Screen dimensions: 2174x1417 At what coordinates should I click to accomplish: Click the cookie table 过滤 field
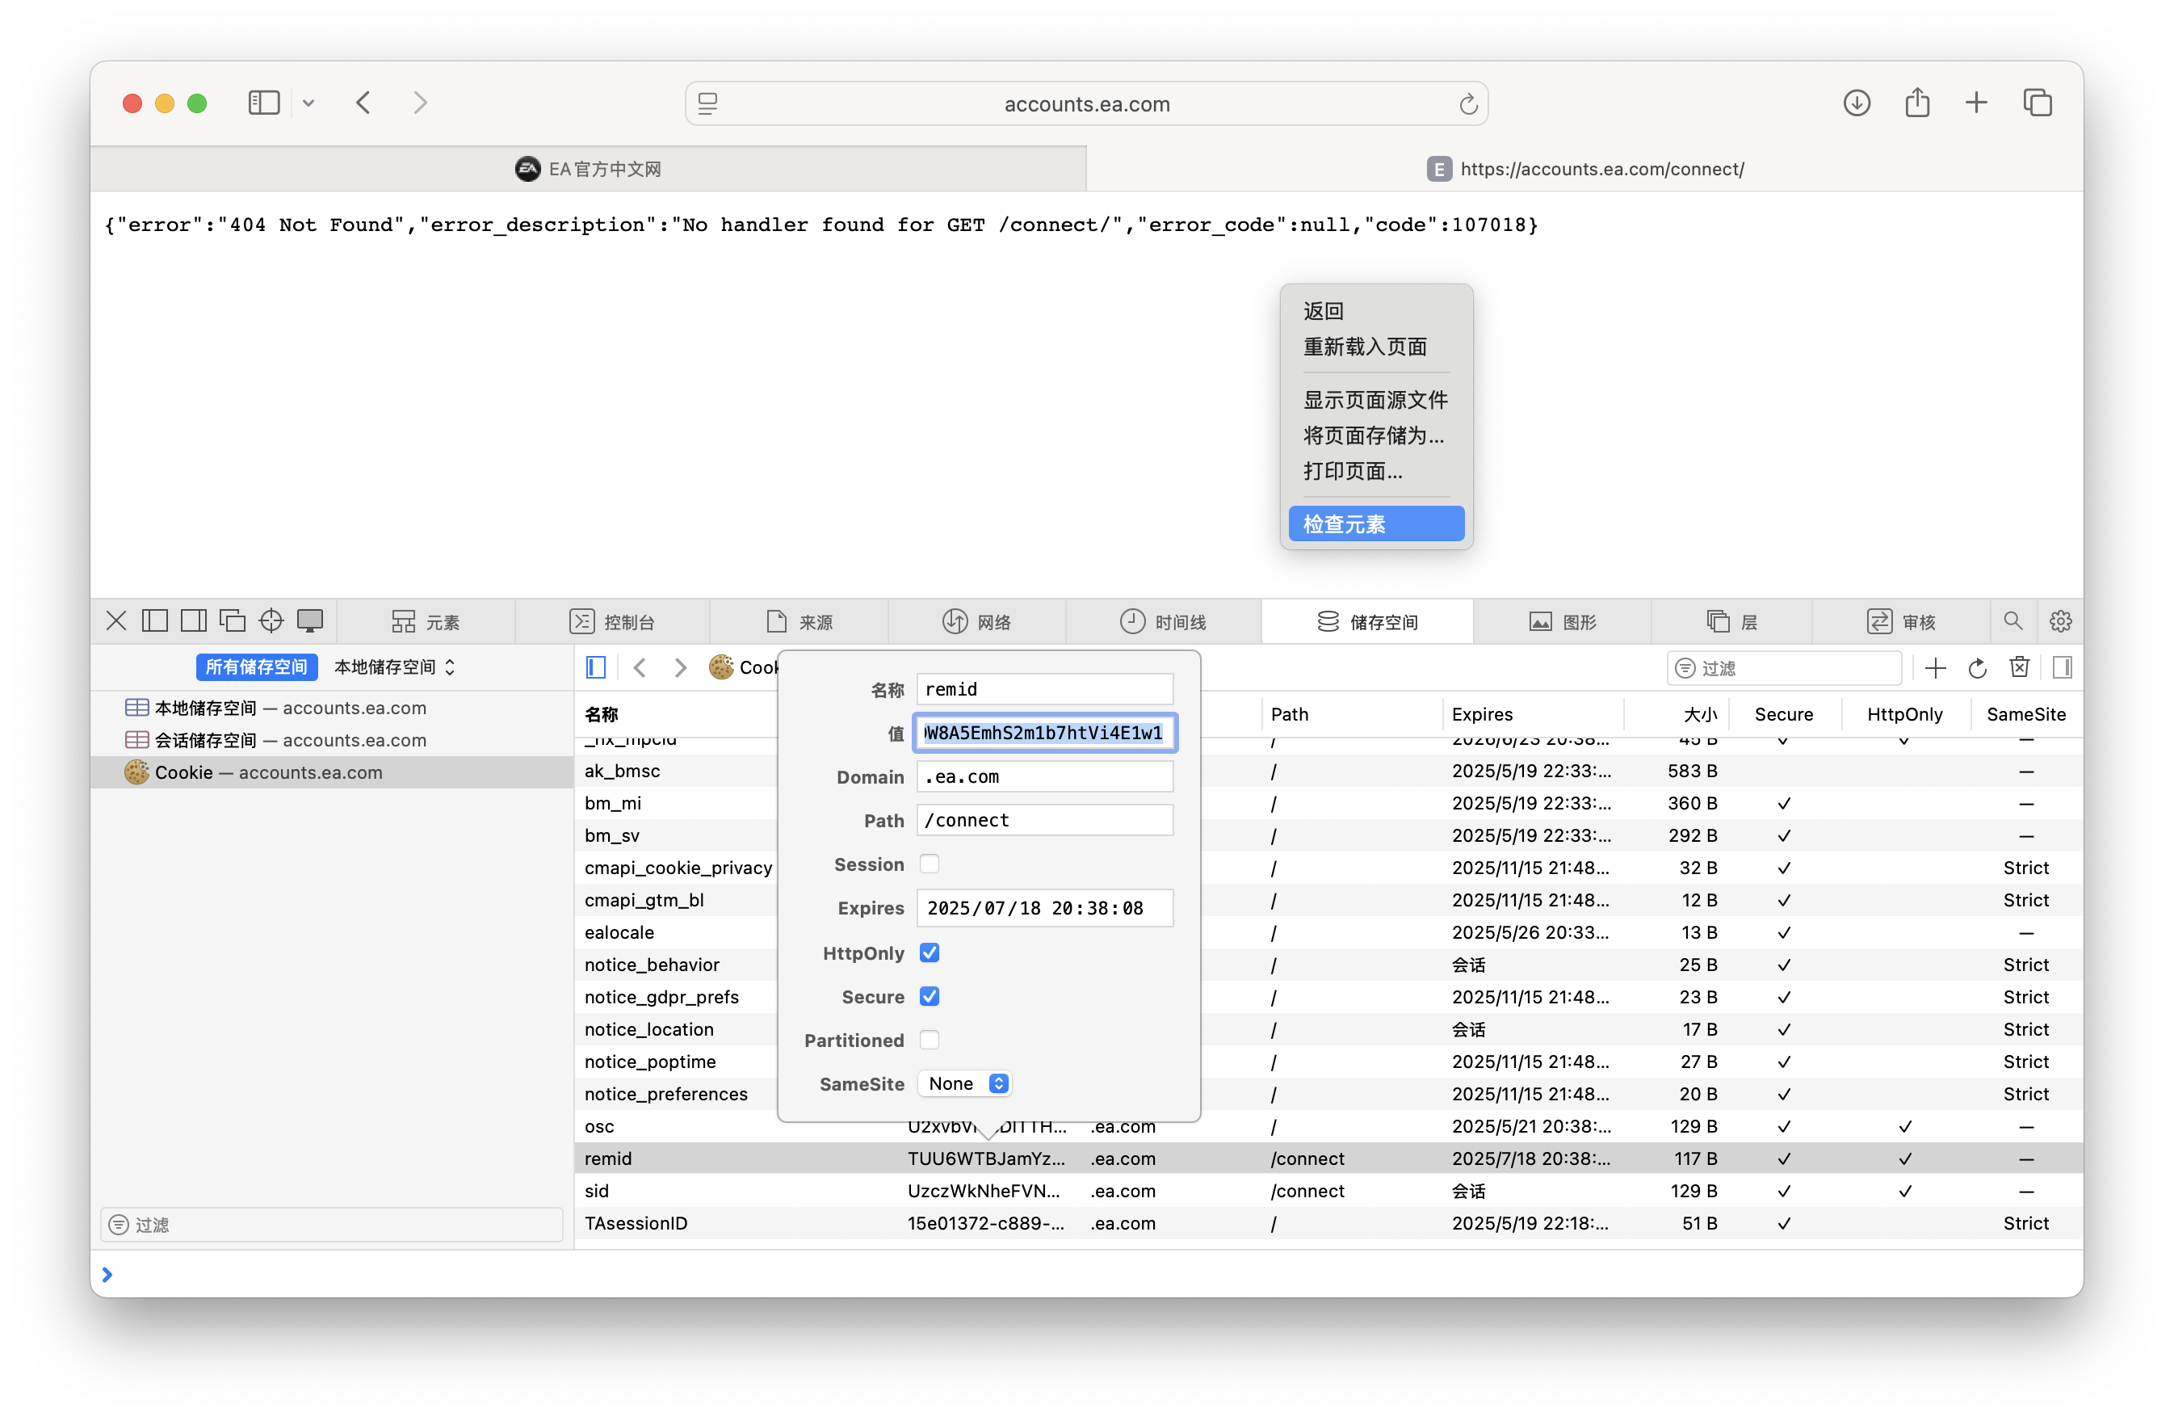(1784, 668)
